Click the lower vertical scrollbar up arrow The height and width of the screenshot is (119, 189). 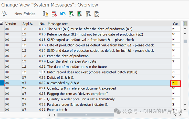click(185, 105)
